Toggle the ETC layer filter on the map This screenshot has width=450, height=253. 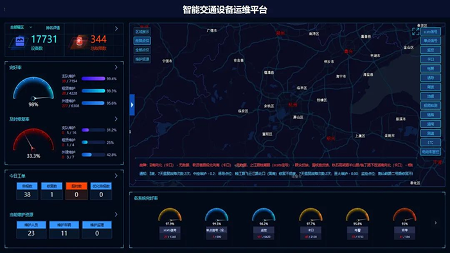tap(431, 143)
